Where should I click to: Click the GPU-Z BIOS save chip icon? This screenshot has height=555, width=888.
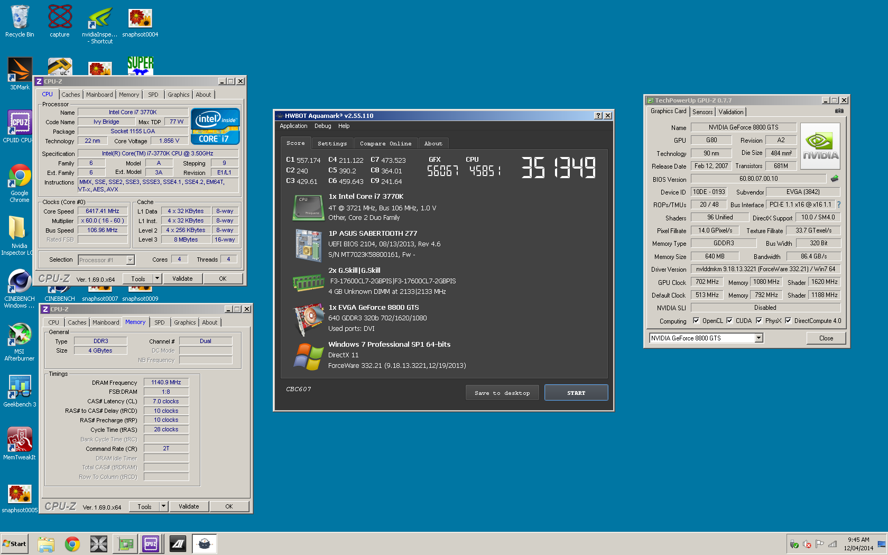[835, 179]
